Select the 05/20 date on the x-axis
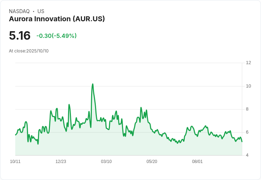The image size is (261, 180). (152, 162)
